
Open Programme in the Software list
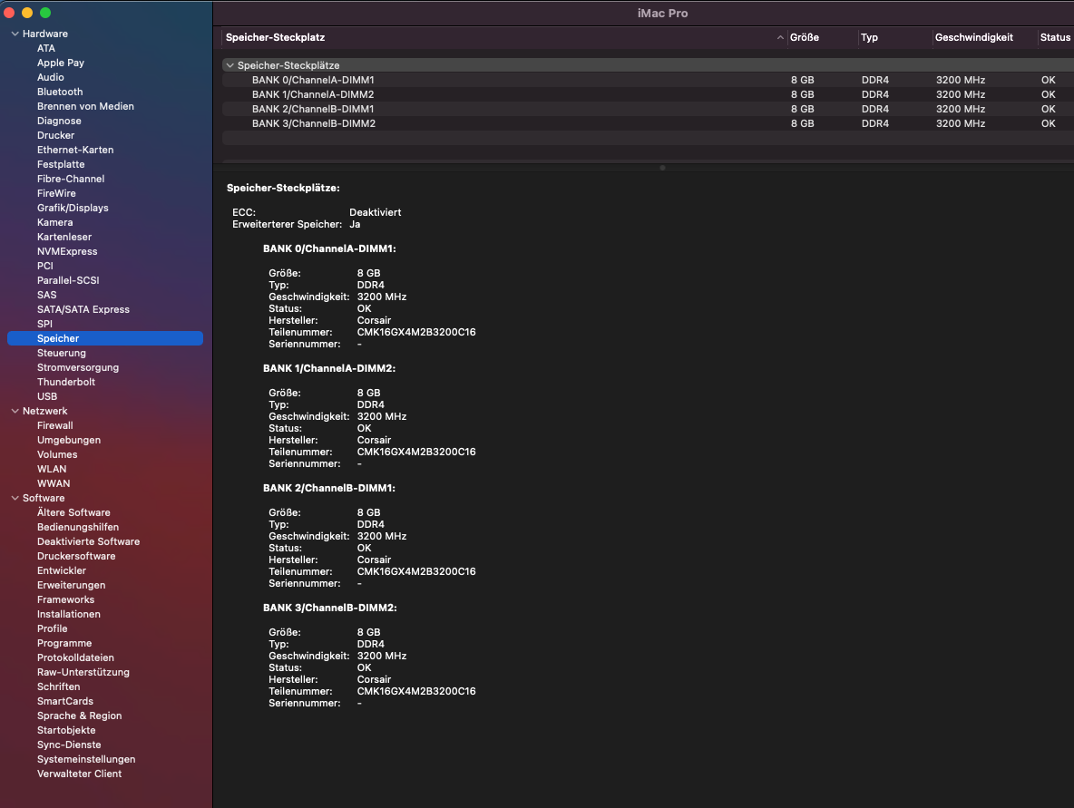64,643
